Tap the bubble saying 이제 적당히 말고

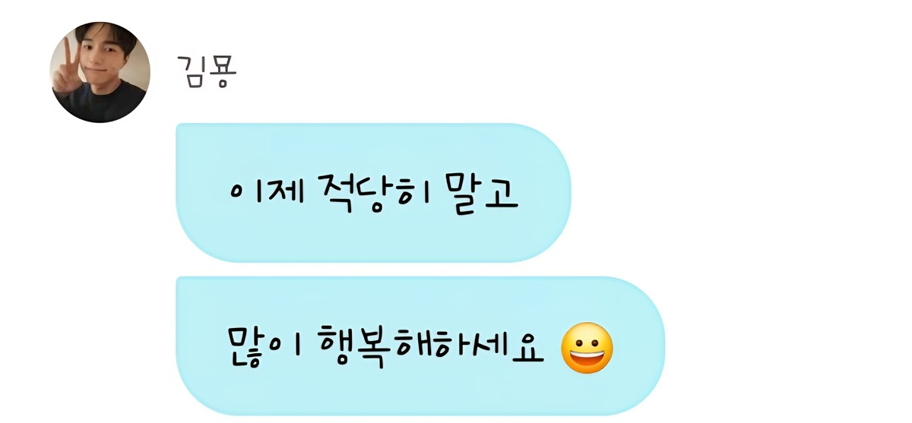[x=373, y=193]
